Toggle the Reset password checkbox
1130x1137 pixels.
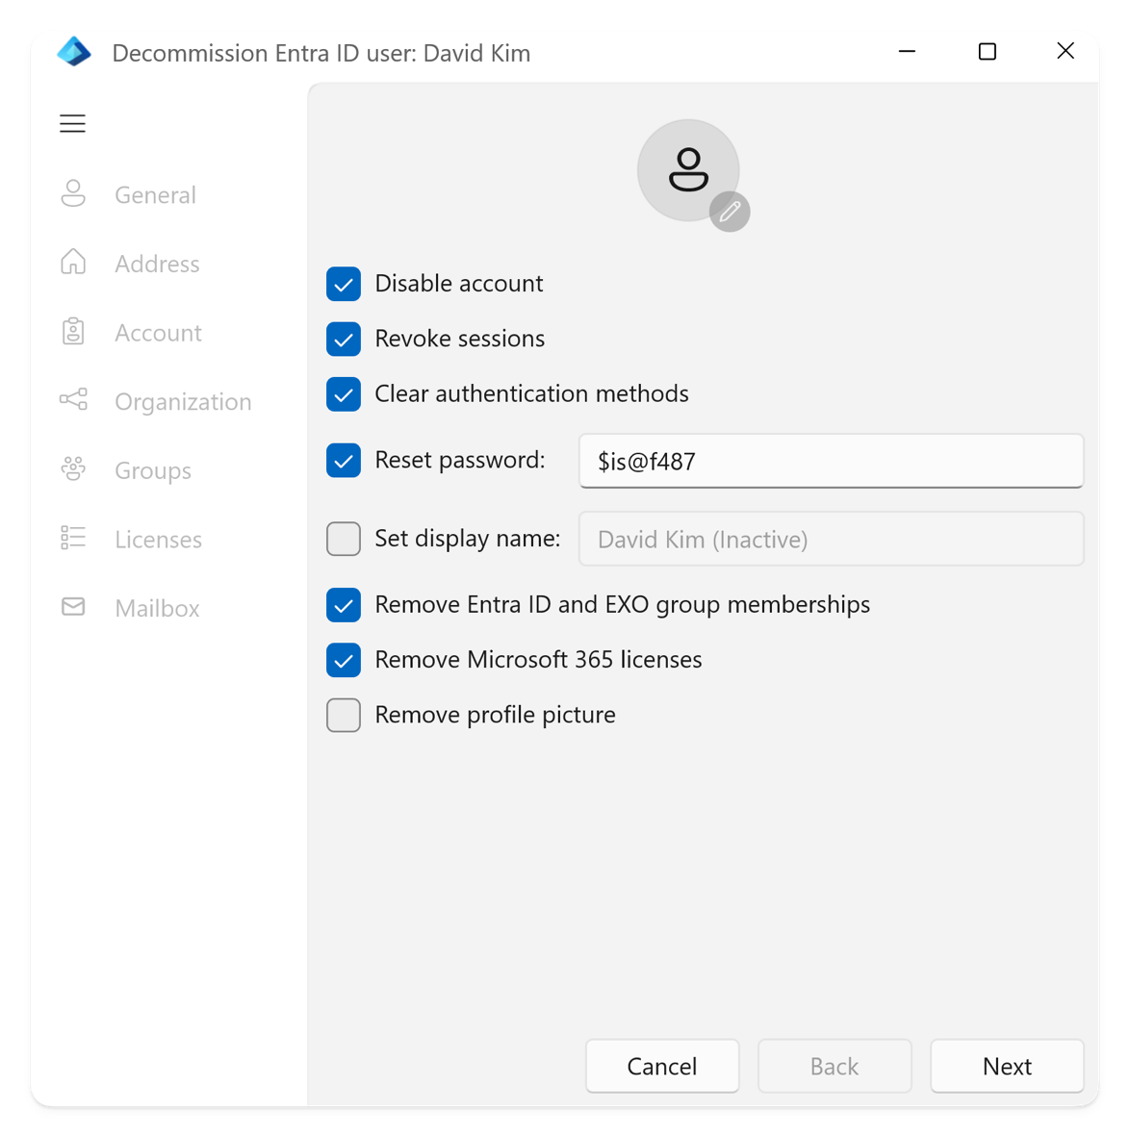pyautogui.click(x=344, y=461)
